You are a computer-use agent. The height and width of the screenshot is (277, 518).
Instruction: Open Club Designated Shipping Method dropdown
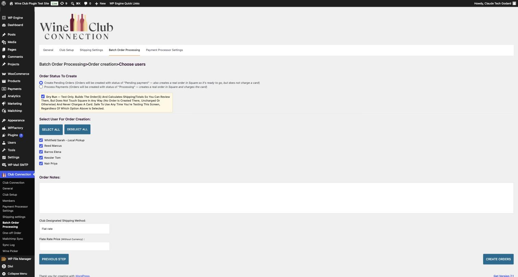point(74,229)
